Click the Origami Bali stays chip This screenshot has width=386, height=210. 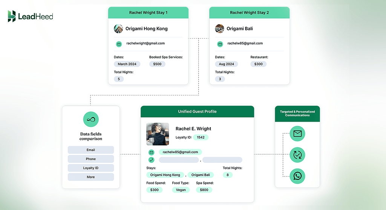201,175
